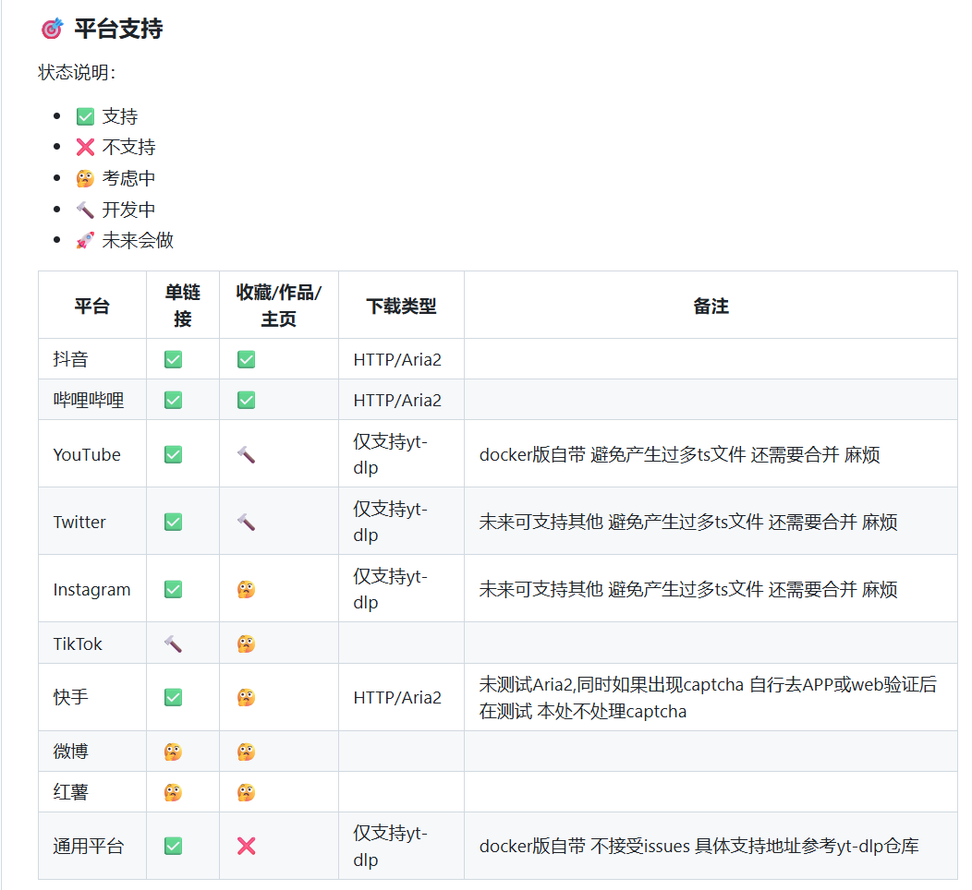This screenshot has width=972, height=890.
Task: Click the green check icon next to 支持
Action: [85, 116]
